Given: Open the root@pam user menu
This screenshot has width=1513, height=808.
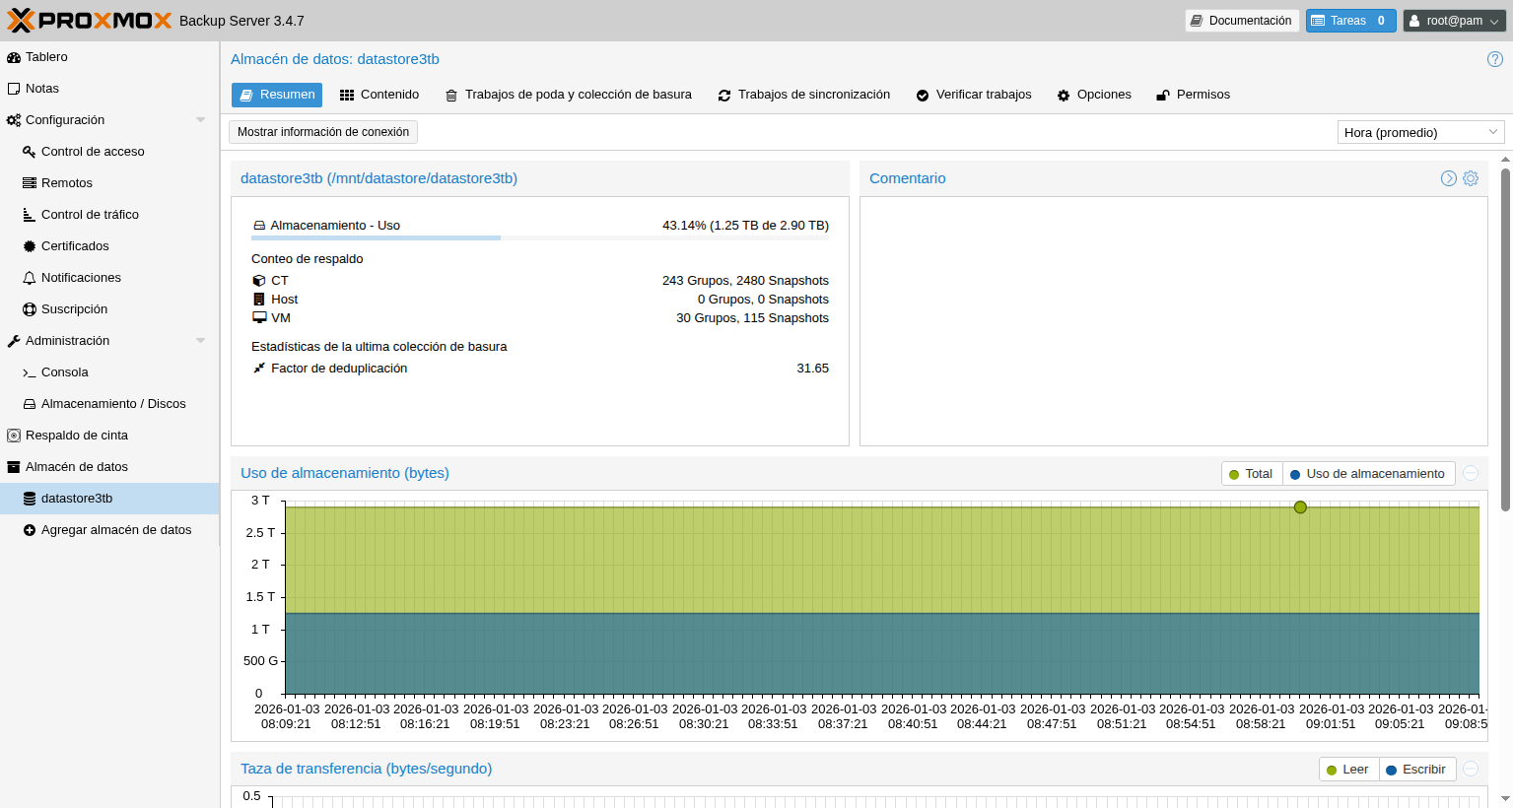Looking at the screenshot, I should (x=1454, y=21).
